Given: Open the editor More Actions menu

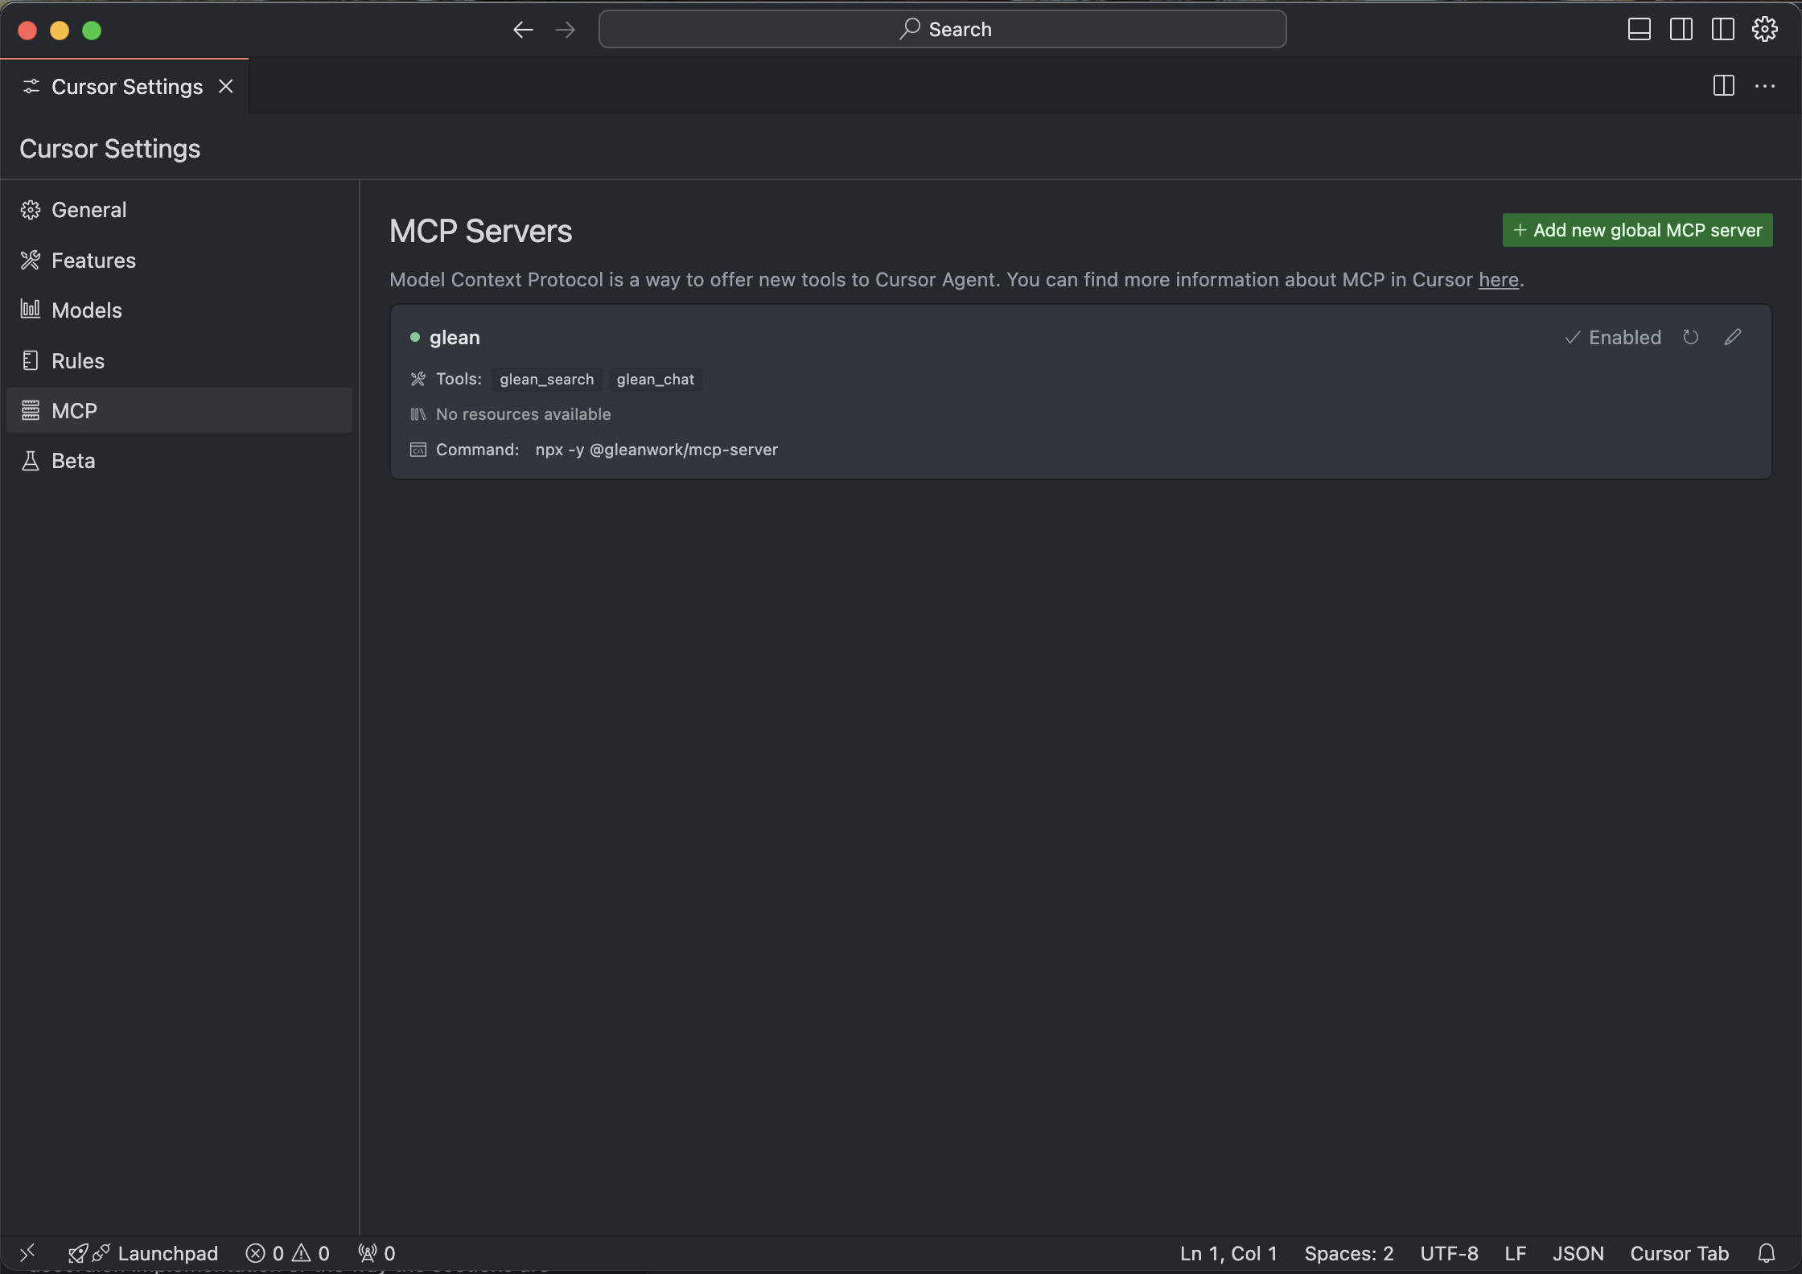Looking at the screenshot, I should point(1765,86).
